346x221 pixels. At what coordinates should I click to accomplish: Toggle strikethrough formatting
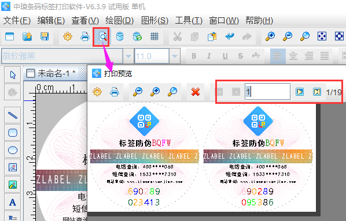pyautogui.click(x=241, y=56)
